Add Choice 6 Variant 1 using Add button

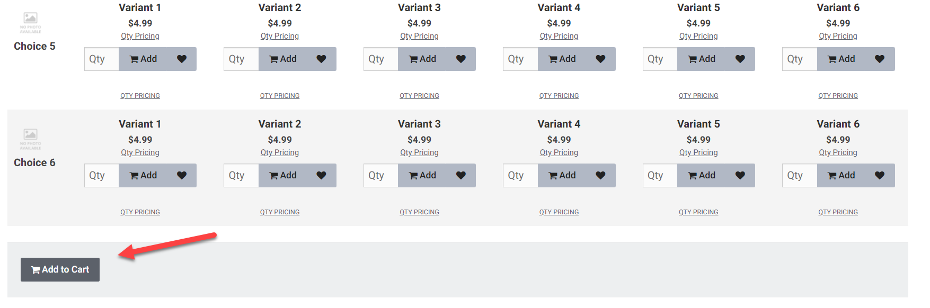pyautogui.click(x=143, y=175)
